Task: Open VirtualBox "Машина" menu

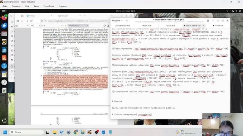Action: 16,6
